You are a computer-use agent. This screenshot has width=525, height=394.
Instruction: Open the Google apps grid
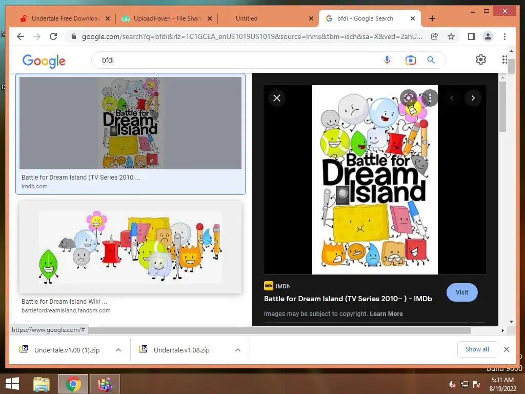point(504,60)
